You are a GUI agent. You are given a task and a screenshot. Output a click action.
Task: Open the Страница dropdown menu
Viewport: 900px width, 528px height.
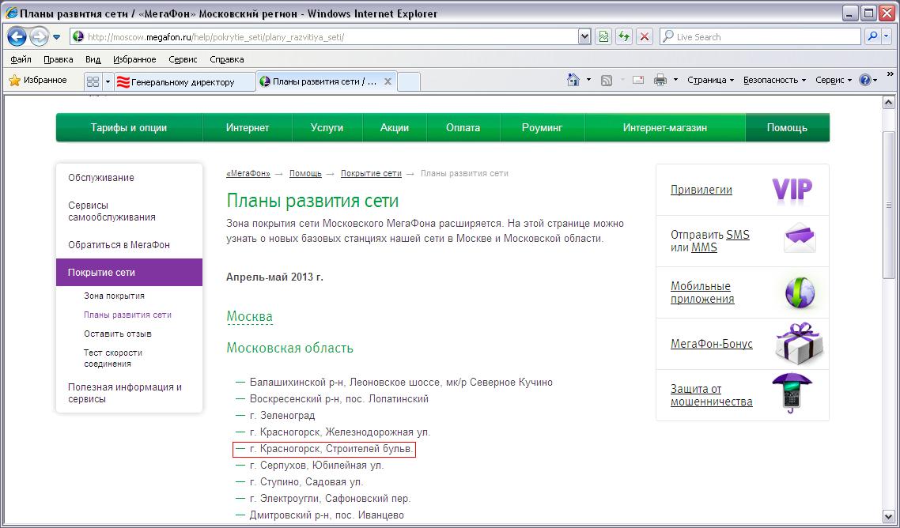pyautogui.click(x=710, y=81)
